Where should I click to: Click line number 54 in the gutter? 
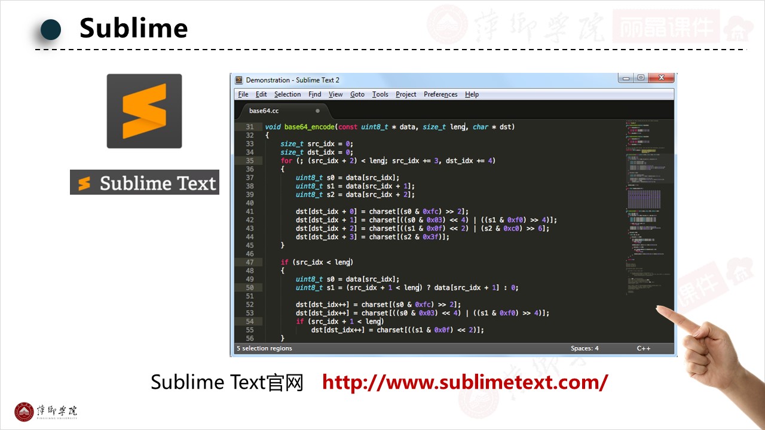pyautogui.click(x=249, y=321)
